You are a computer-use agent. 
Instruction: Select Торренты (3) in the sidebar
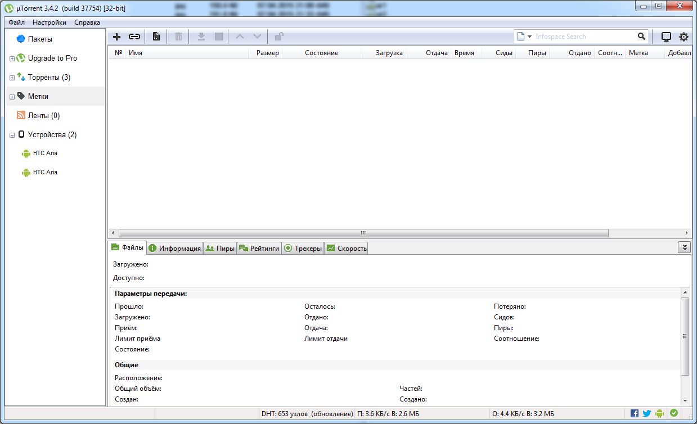click(49, 77)
